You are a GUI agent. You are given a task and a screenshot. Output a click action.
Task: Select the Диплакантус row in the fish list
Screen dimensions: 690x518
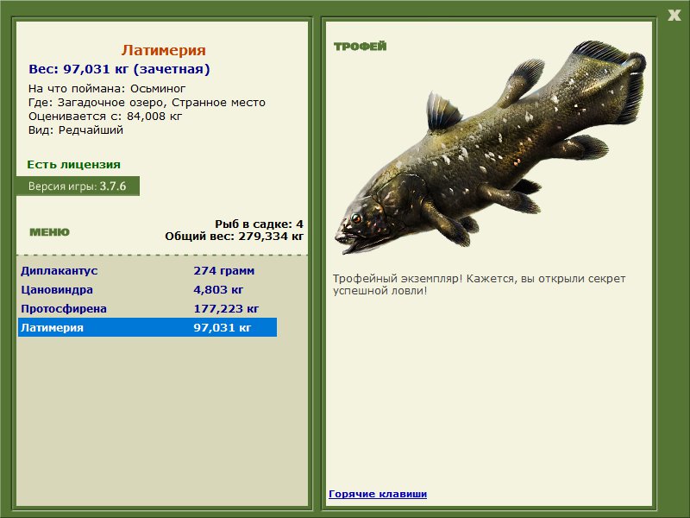click(x=147, y=270)
